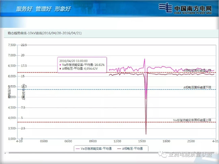Viewport: 219px width, 164px height.
Task: Click the dark bullet for A相电压 in tooltip
Action: click(60, 68)
